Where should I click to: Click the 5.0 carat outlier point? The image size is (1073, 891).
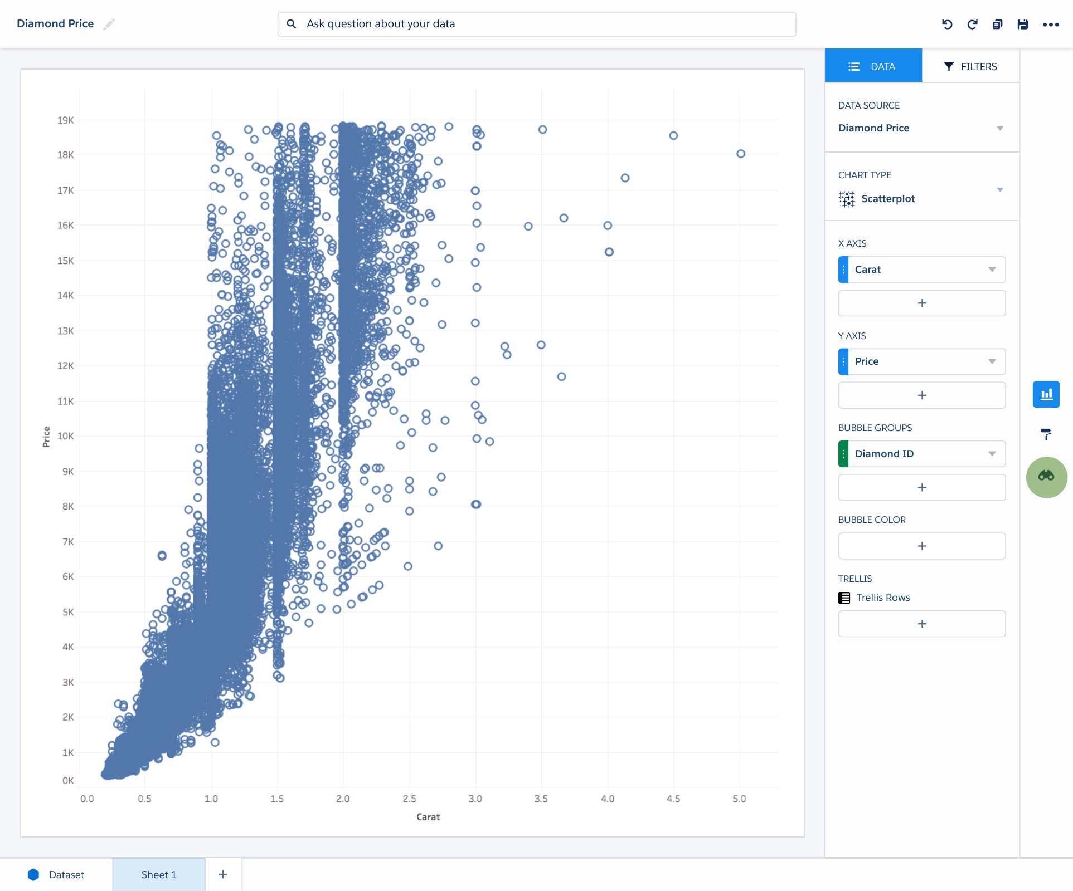coord(741,154)
